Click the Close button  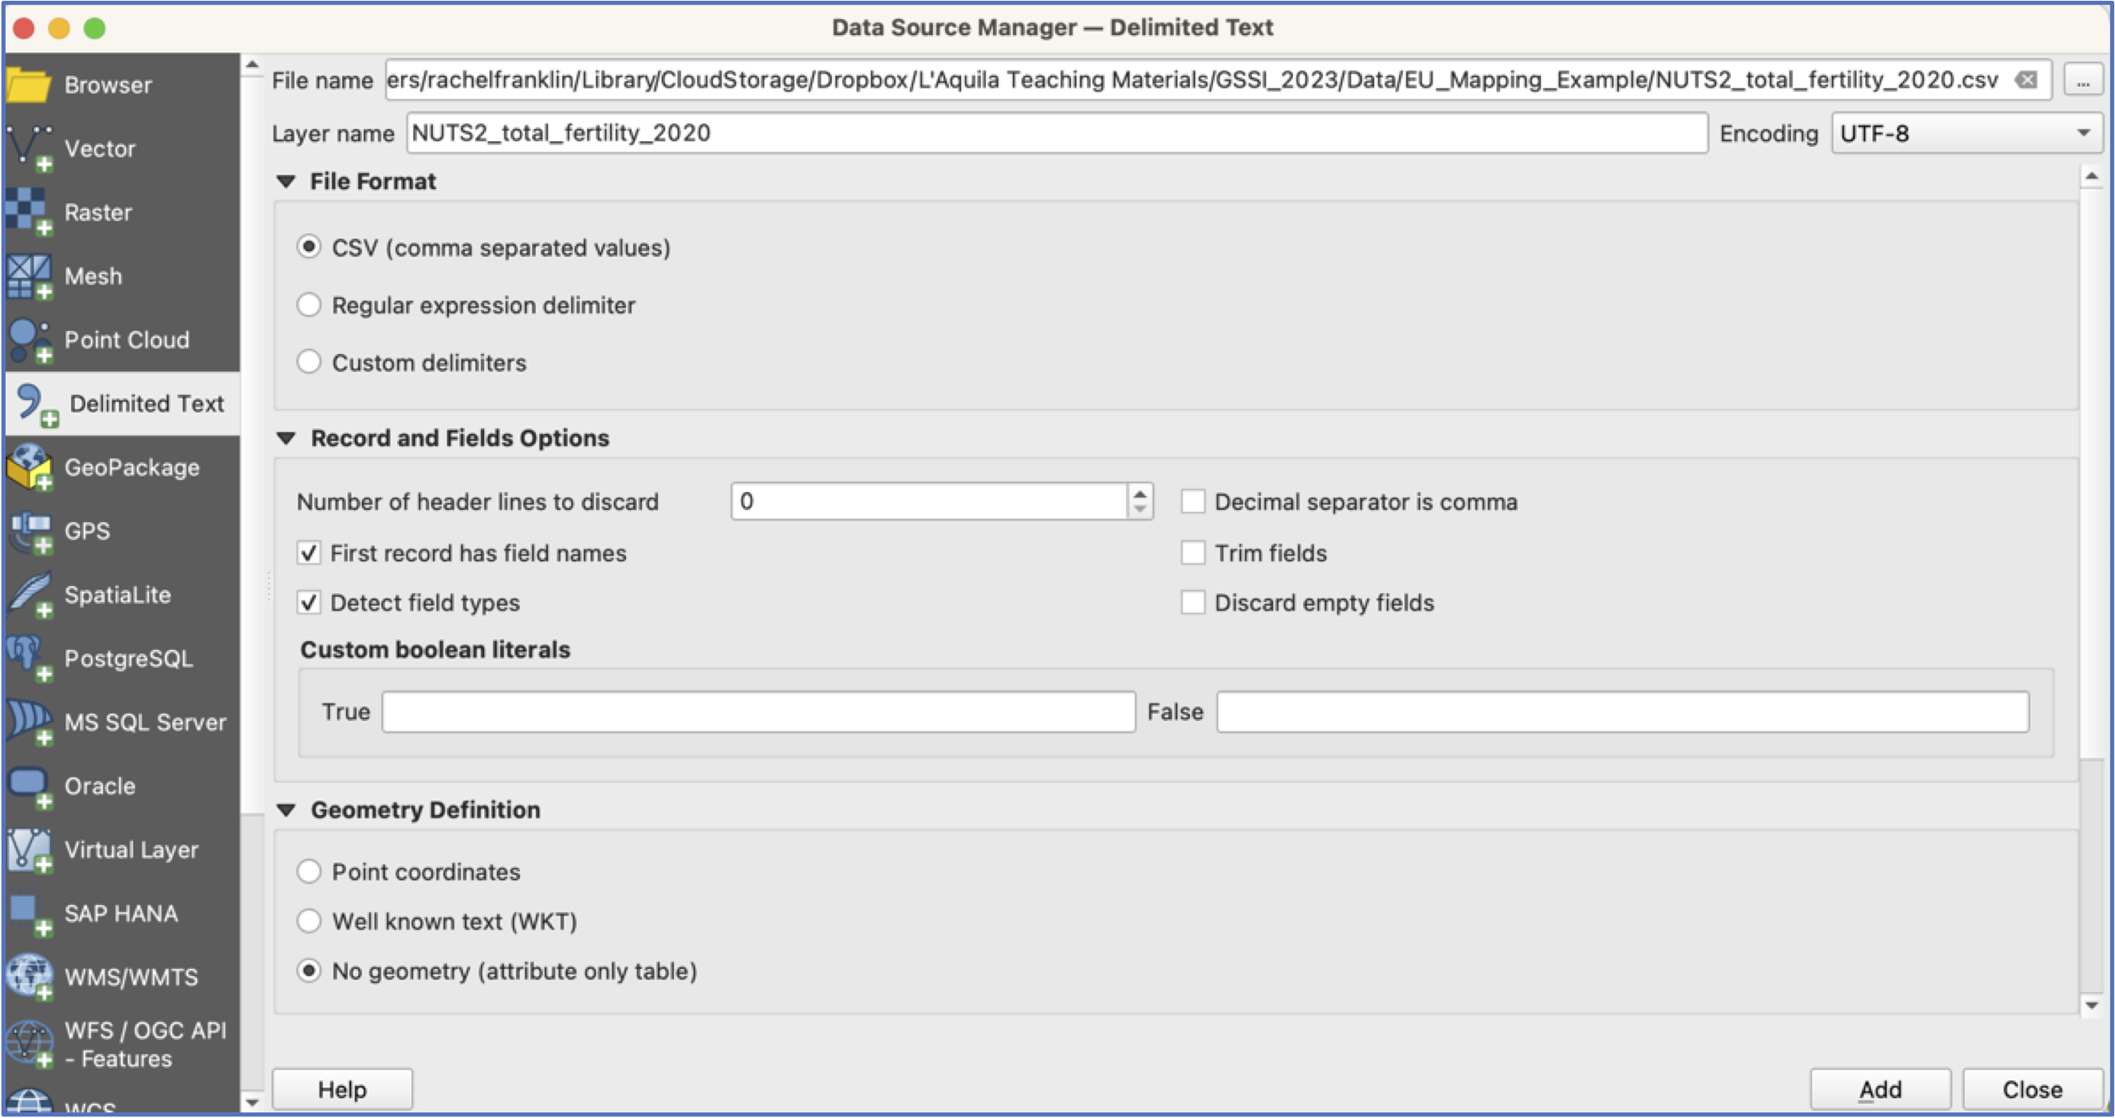(x=2032, y=1089)
